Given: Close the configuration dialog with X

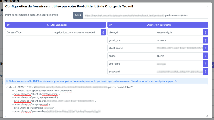Looking at the screenshot, I should pyautogui.click(x=208, y=7).
